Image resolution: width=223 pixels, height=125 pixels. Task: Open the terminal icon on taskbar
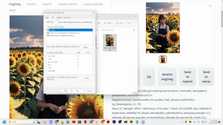click(x=125, y=122)
